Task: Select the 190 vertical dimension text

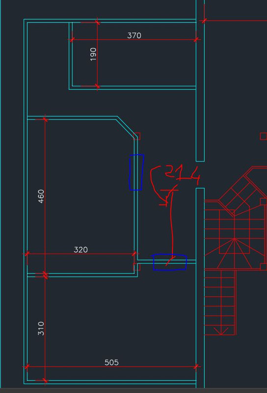Action: pos(93,54)
